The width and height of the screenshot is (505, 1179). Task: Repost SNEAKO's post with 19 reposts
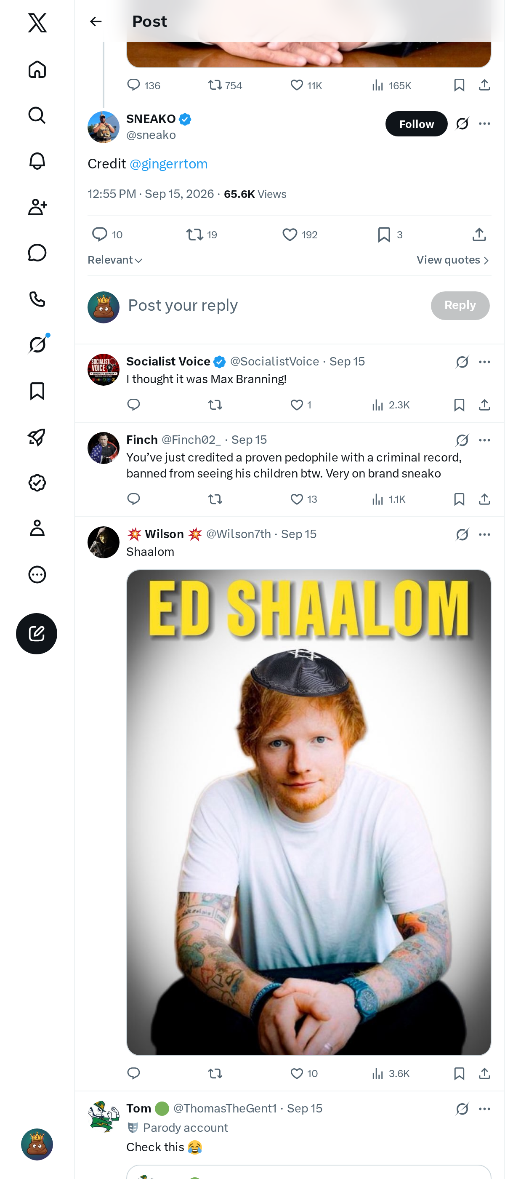point(201,235)
